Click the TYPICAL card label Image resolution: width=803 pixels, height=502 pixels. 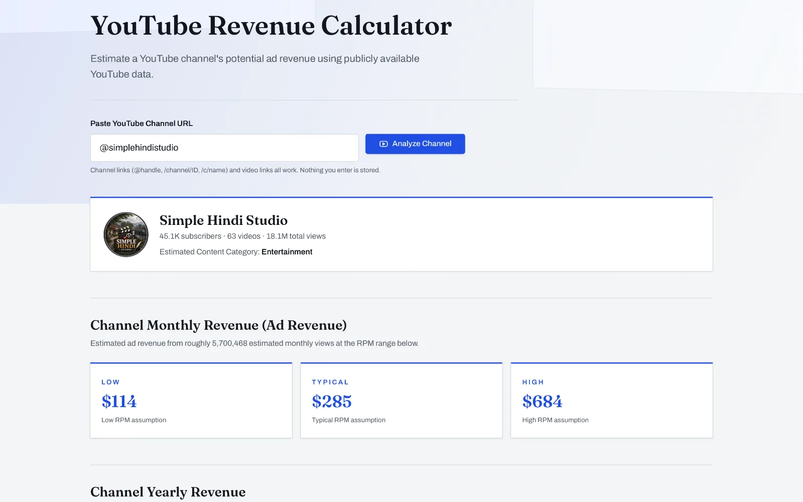[x=330, y=382]
